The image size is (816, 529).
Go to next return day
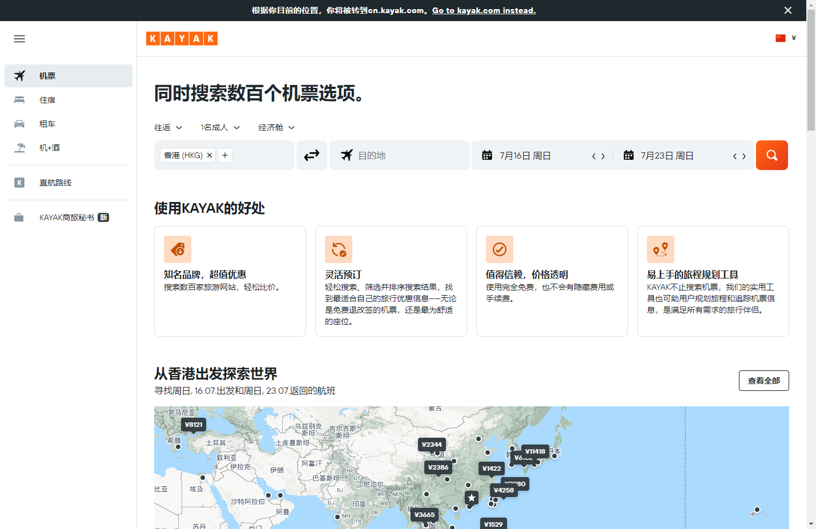744,156
